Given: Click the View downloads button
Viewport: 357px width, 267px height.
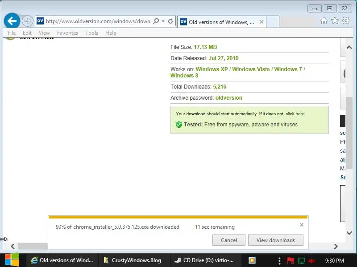Looking at the screenshot, I should point(276,240).
